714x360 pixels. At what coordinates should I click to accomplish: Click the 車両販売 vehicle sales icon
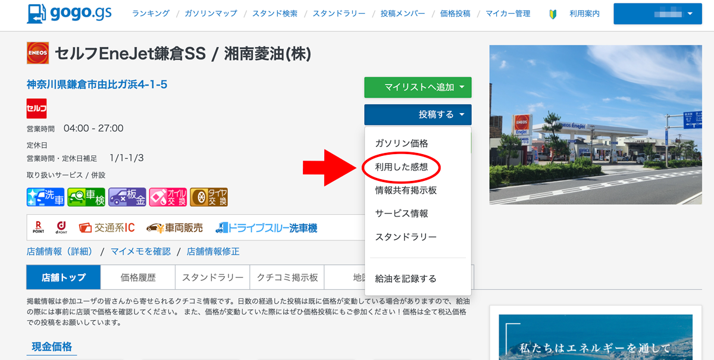(x=174, y=227)
